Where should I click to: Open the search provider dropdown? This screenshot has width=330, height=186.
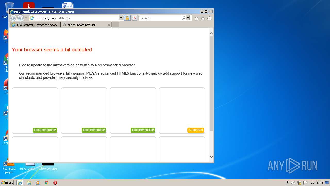(188, 18)
